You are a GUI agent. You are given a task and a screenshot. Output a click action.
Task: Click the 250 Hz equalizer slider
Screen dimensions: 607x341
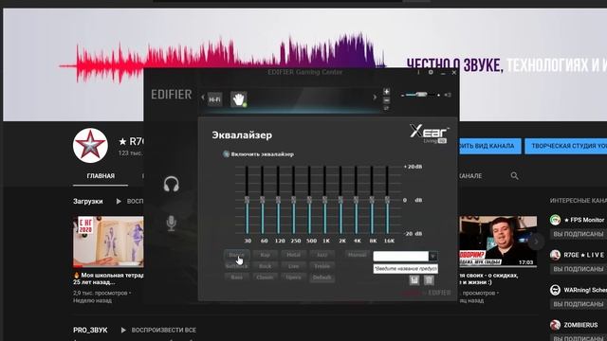293,200
